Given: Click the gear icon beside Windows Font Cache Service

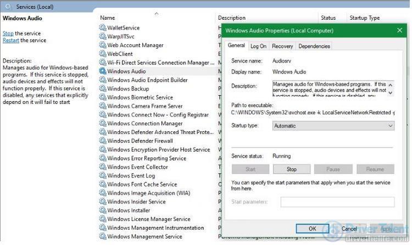Looking at the screenshot, I should (103, 184).
